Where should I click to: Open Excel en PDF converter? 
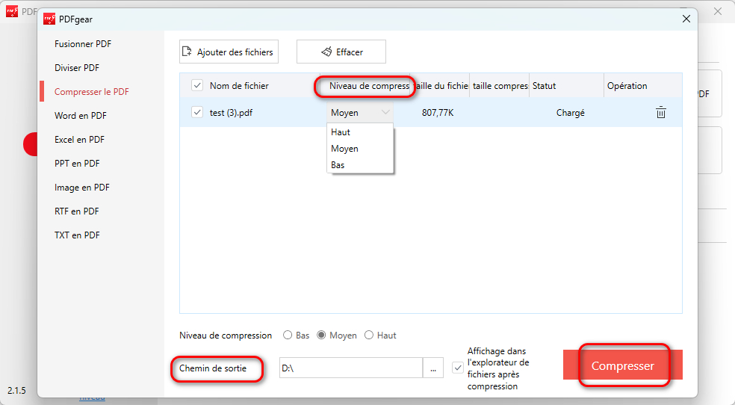[x=79, y=139]
